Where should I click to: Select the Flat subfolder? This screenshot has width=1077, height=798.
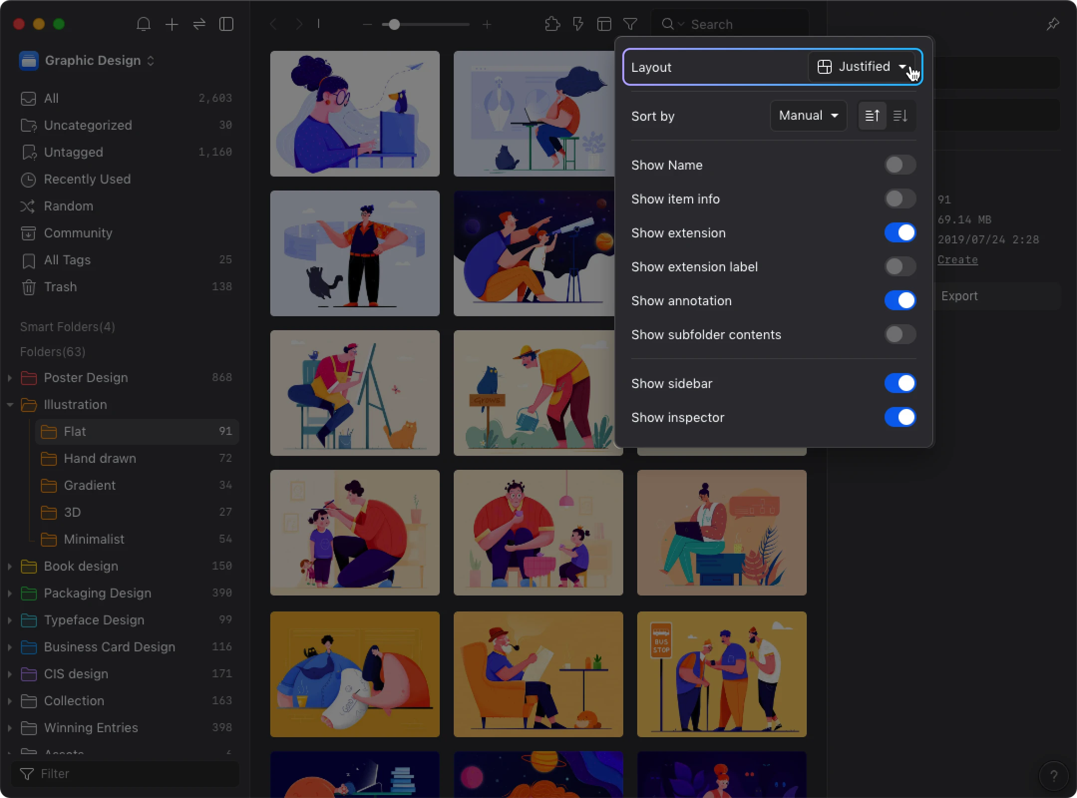pyautogui.click(x=137, y=431)
